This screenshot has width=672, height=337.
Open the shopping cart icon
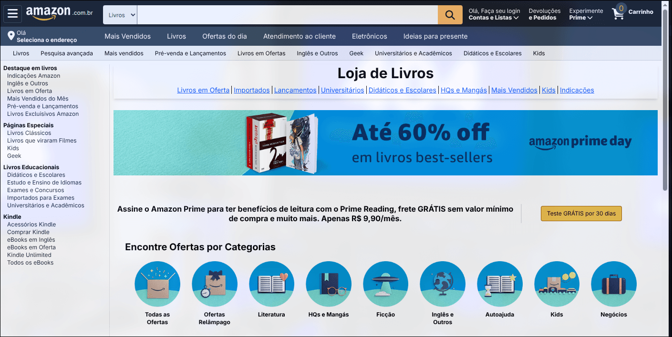click(619, 12)
